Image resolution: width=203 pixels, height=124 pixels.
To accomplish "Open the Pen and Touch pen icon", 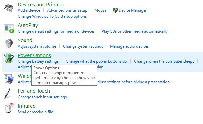I will click(7, 93).
